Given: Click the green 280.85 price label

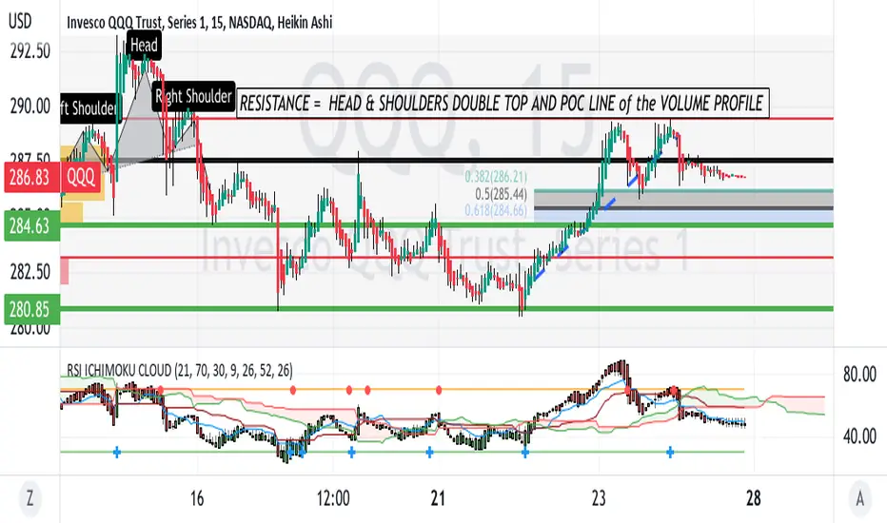Looking at the screenshot, I should coord(31,309).
